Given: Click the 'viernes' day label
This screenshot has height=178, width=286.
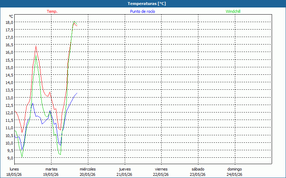Looking at the screenshot, I should (161, 169).
